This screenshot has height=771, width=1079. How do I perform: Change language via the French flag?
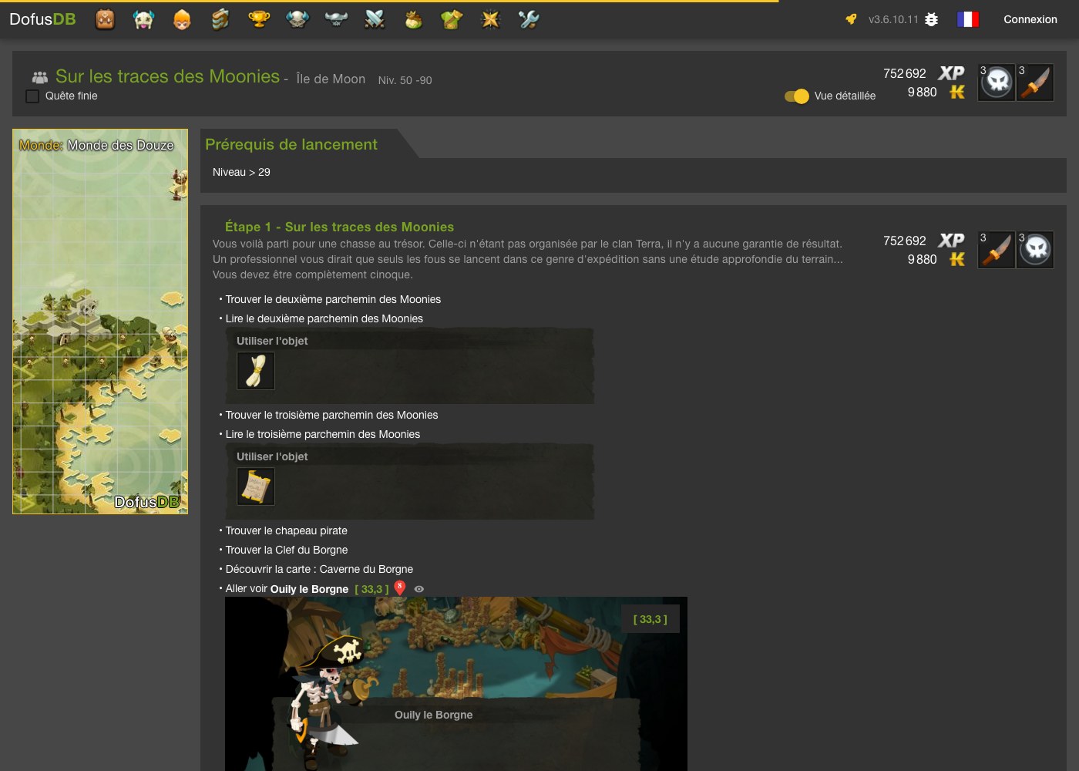[968, 19]
